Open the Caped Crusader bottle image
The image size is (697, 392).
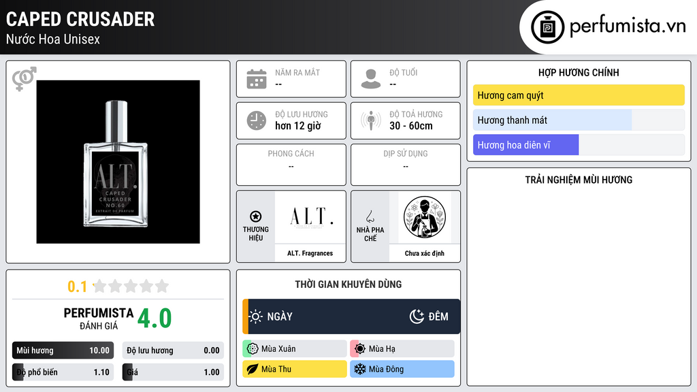118,162
